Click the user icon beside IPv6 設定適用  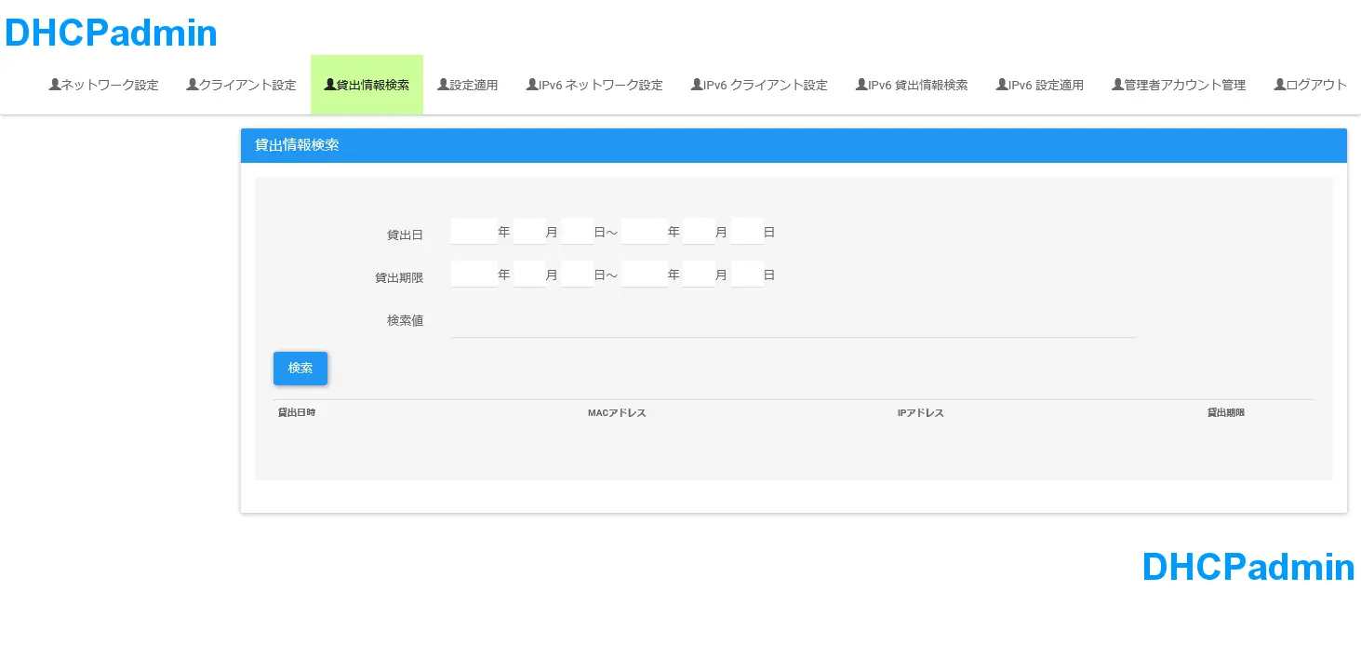pos(1002,85)
